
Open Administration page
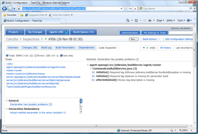(130, 33)
